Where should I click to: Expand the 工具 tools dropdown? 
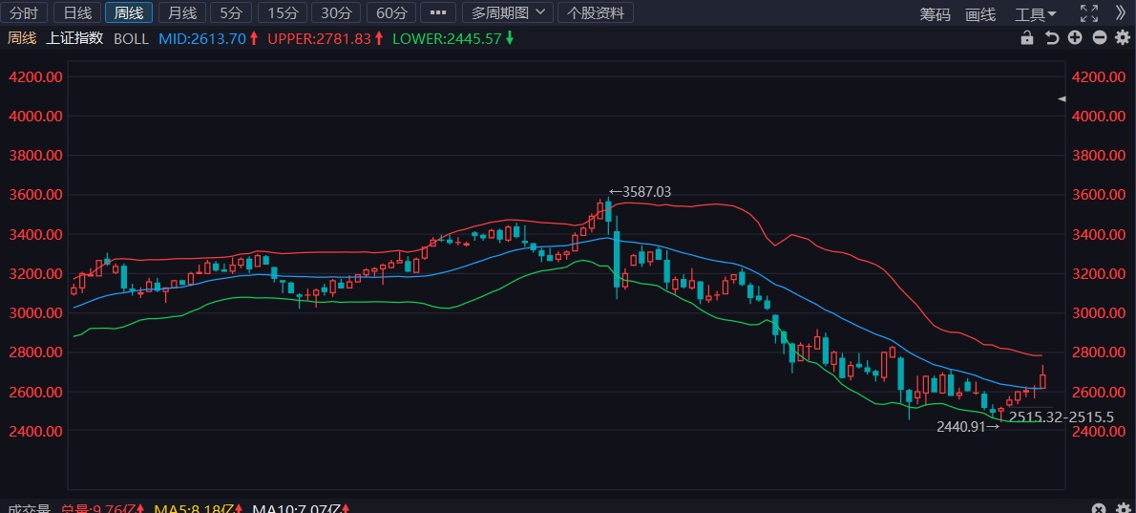[1036, 13]
